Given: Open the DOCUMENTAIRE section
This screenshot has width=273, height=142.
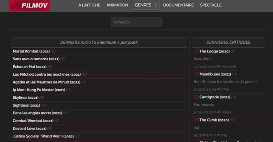Looking at the screenshot, I should coord(178,5).
